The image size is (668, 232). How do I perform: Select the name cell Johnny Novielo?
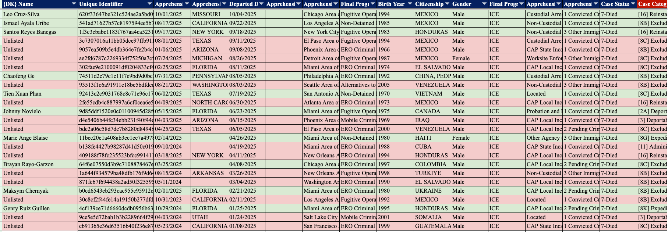[x=40, y=111]
